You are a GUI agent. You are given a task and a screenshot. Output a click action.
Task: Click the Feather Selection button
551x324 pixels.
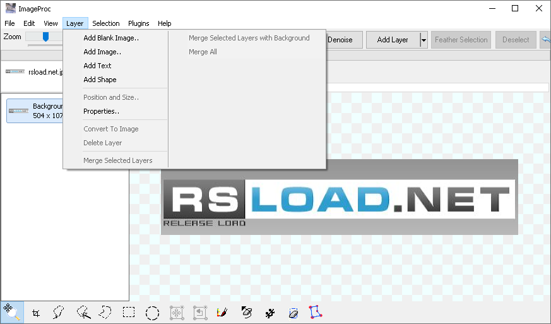461,40
